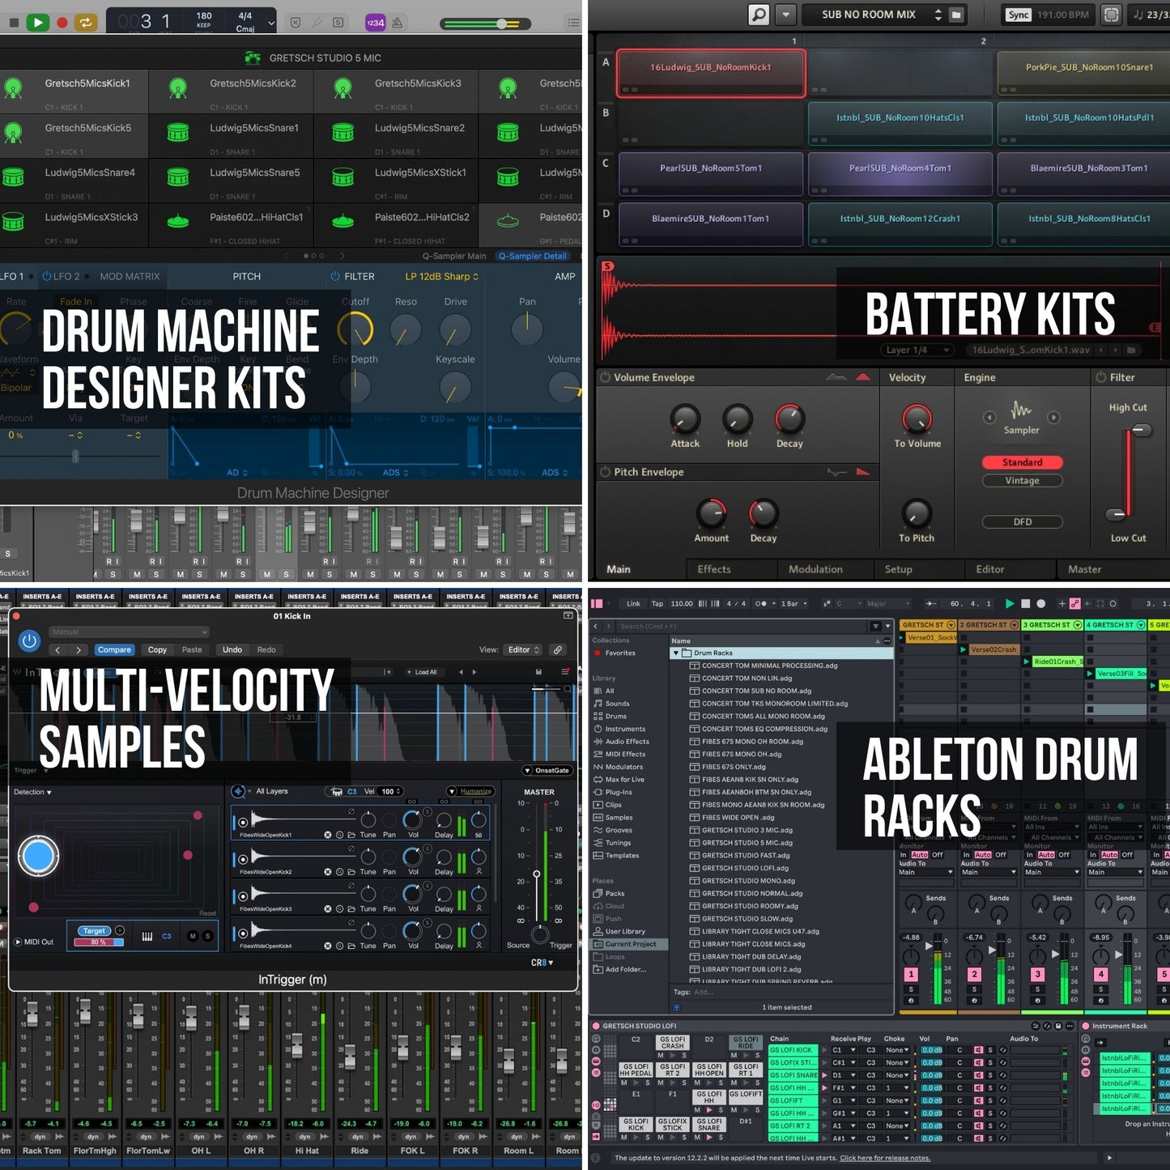Click Undo button in plugin header
The height and width of the screenshot is (1170, 1170).
pyautogui.click(x=232, y=649)
